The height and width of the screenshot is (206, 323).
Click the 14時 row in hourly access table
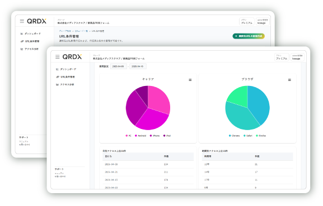coord(247,172)
